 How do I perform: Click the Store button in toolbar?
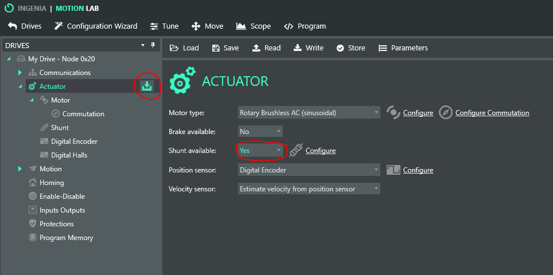351,48
